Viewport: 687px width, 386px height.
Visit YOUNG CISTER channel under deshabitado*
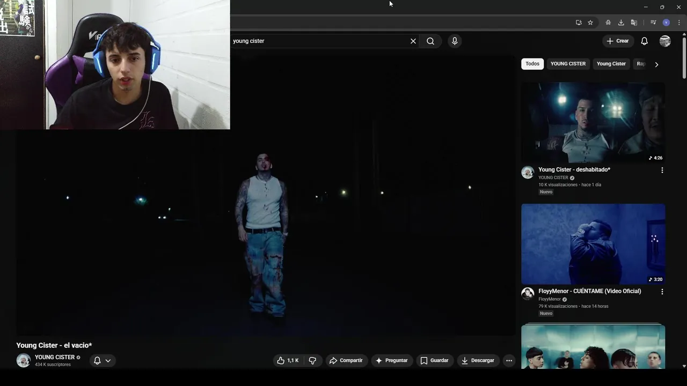[553, 177]
